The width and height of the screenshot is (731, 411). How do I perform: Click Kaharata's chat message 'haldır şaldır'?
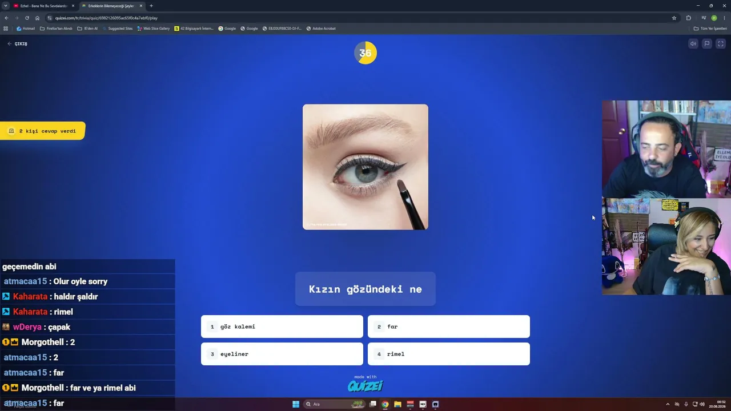click(x=76, y=297)
